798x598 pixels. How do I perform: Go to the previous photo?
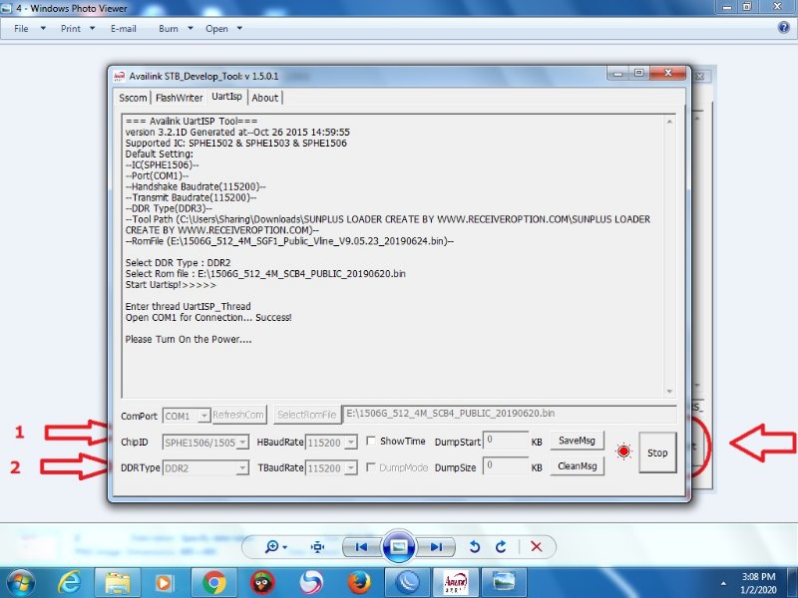[361, 547]
